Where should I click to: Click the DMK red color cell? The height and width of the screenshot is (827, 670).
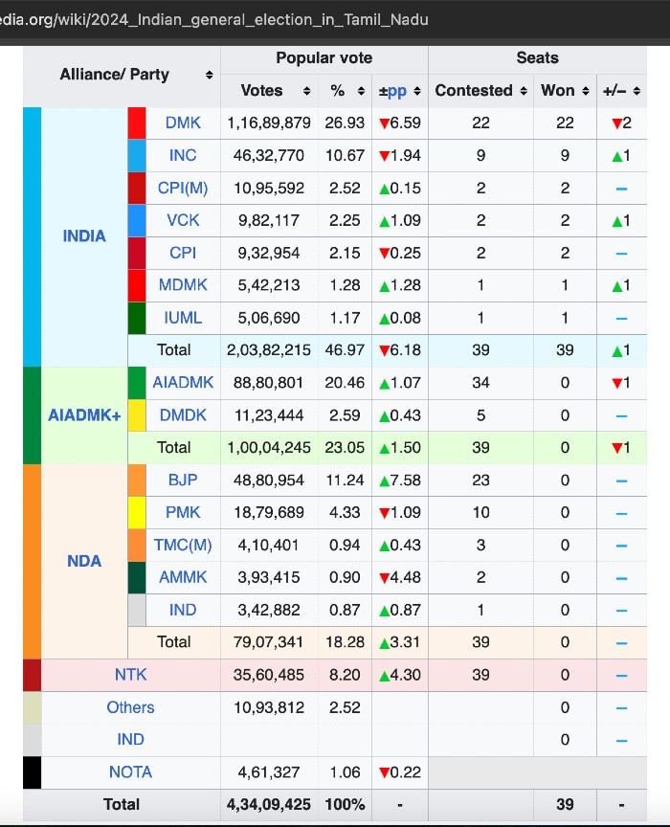(x=137, y=123)
